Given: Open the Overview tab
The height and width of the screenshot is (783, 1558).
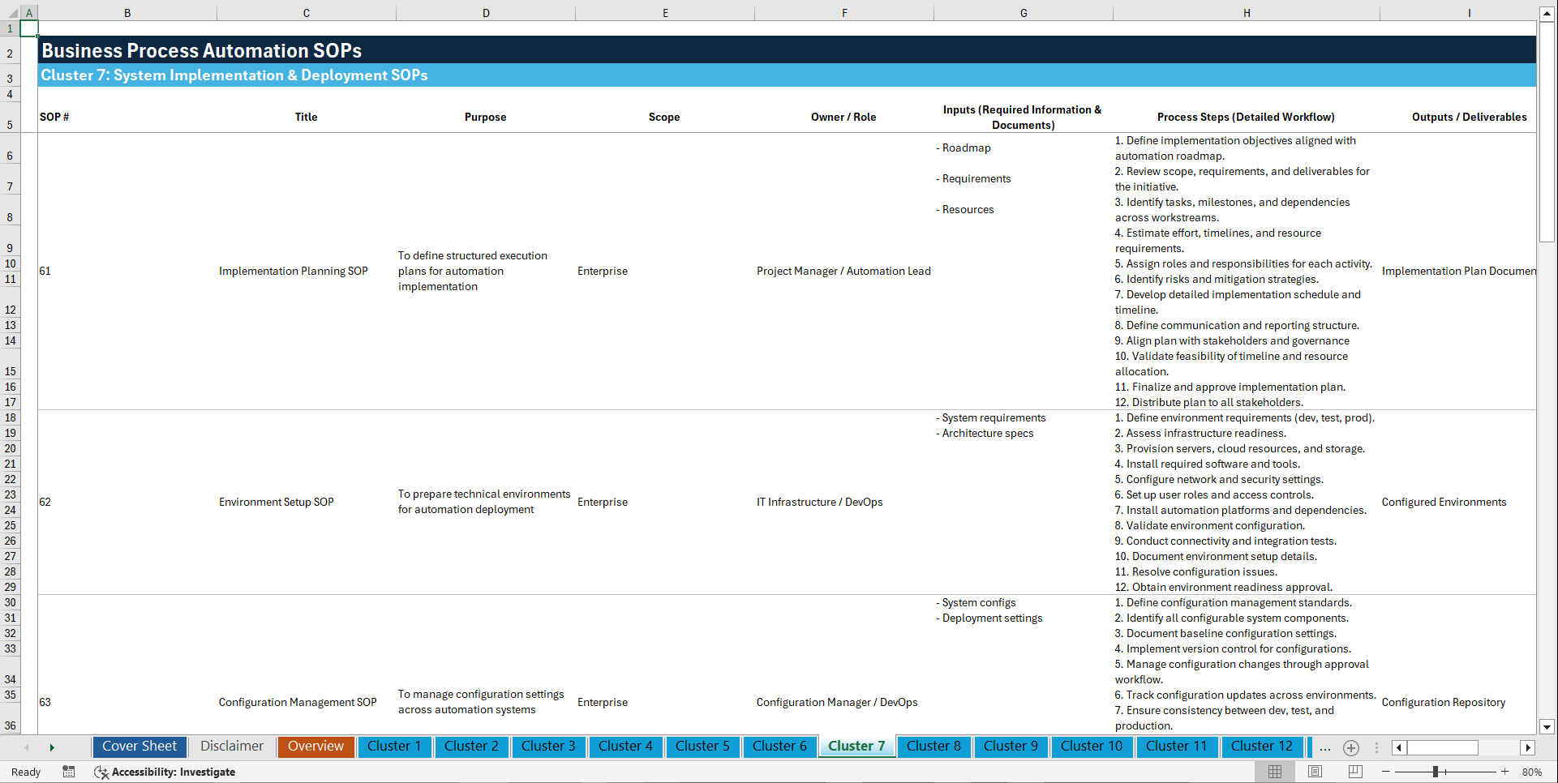Looking at the screenshot, I should tap(315, 747).
